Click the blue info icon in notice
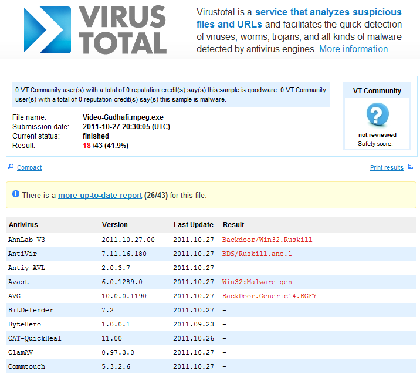The image size is (420, 374). coord(16,194)
